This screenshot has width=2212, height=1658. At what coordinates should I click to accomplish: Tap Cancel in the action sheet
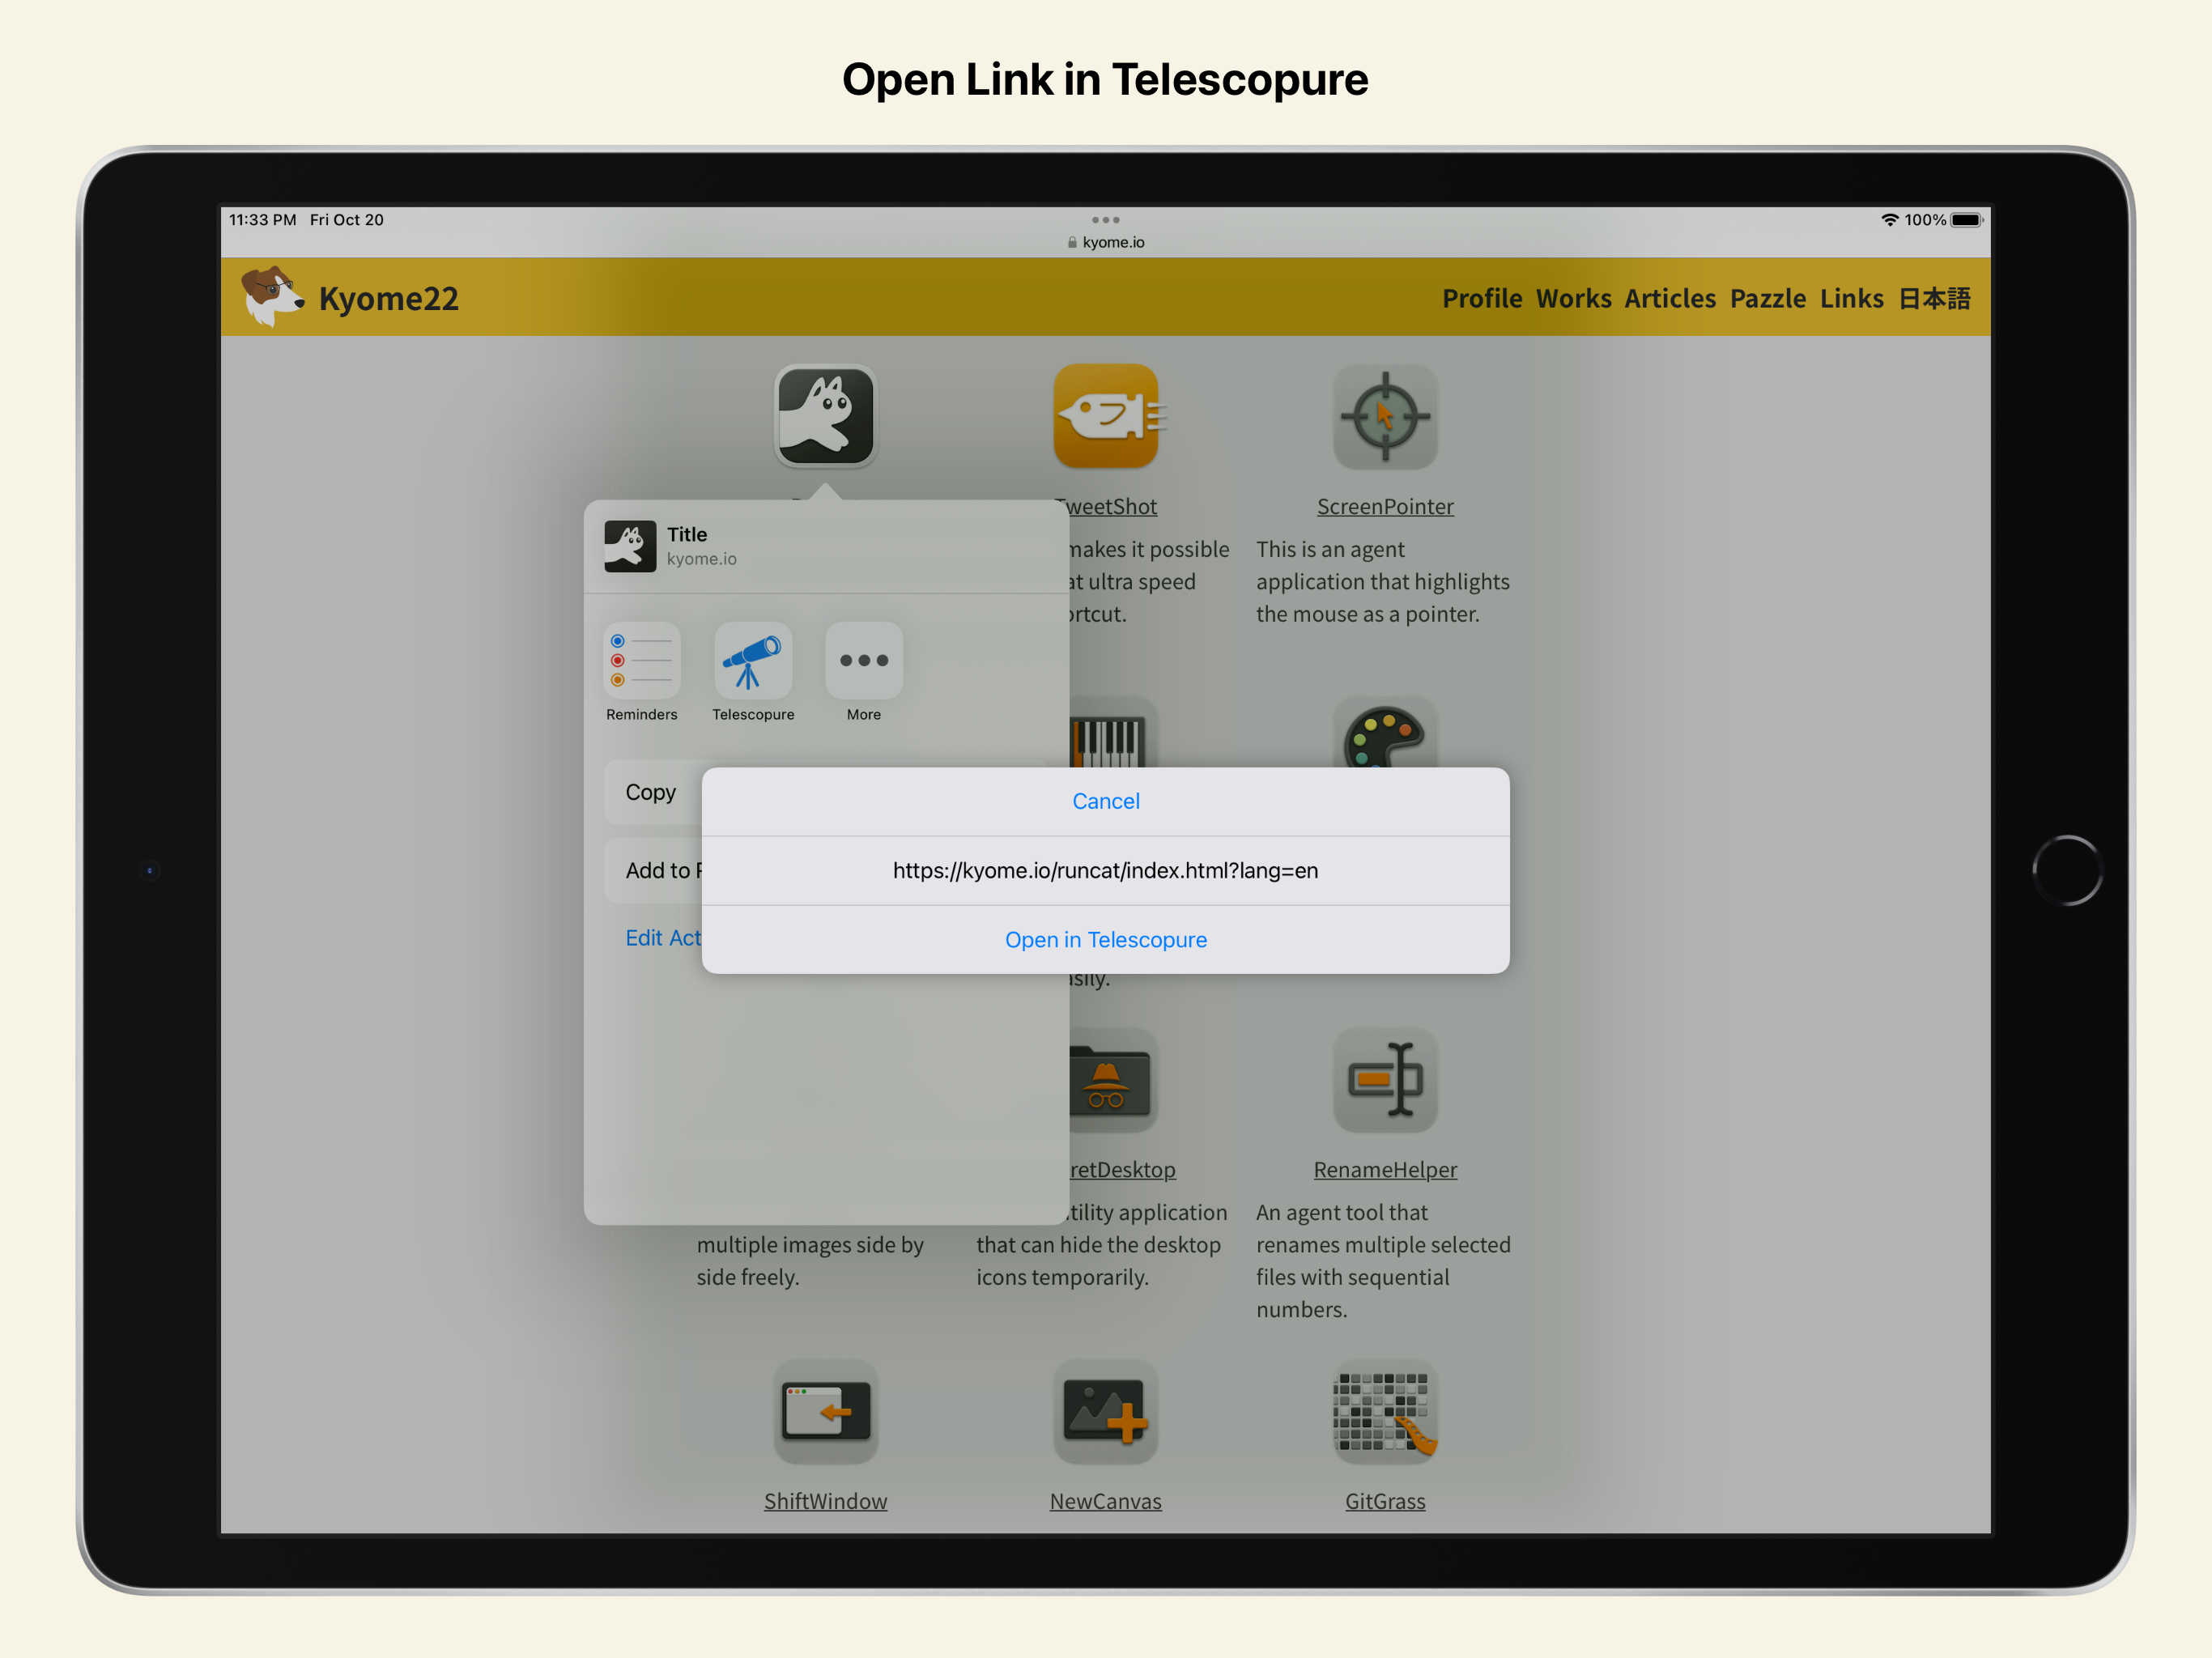click(1105, 801)
